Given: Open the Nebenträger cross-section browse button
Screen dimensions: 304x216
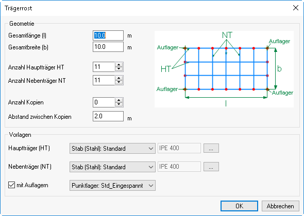Looking at the screenshot, I should (x=211, y=167).
